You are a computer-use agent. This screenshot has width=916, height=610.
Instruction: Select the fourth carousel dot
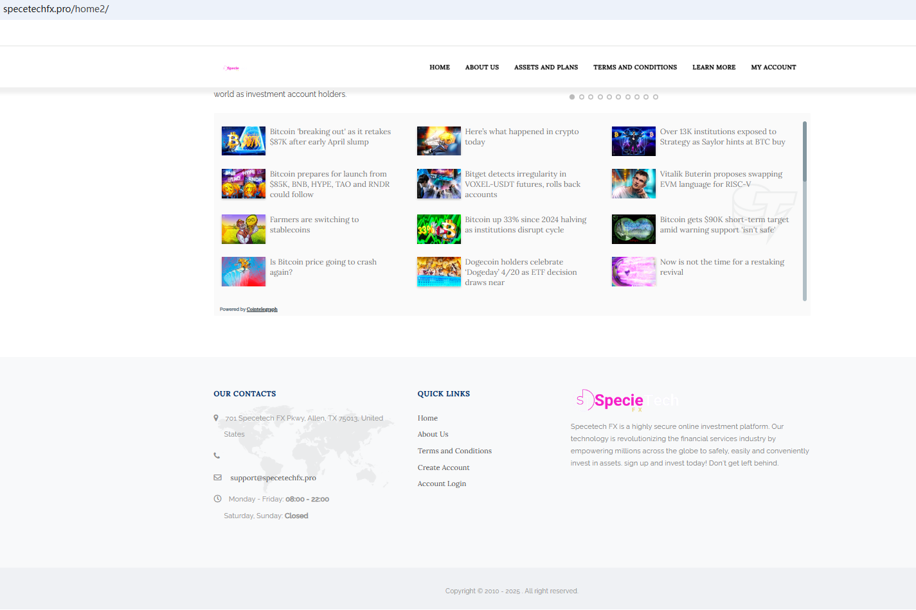(600, 97)
